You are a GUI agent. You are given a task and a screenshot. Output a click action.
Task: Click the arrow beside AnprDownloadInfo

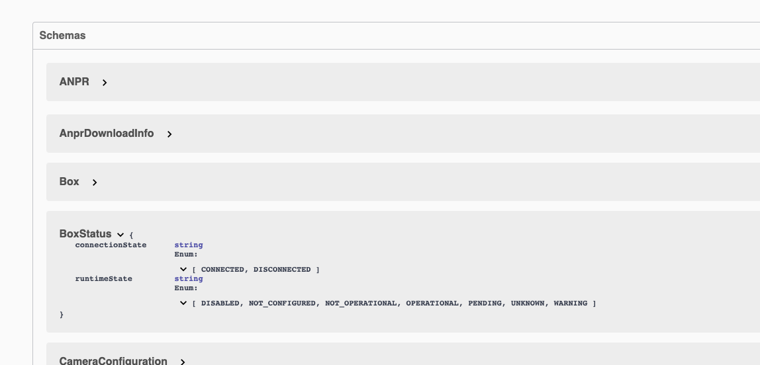tap(169, 134)
